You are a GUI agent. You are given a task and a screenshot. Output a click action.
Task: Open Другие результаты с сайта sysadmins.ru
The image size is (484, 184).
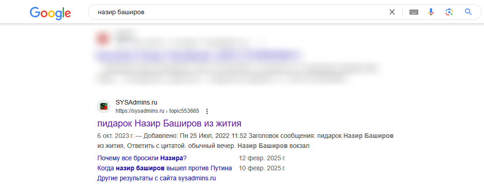pos(156,178)
